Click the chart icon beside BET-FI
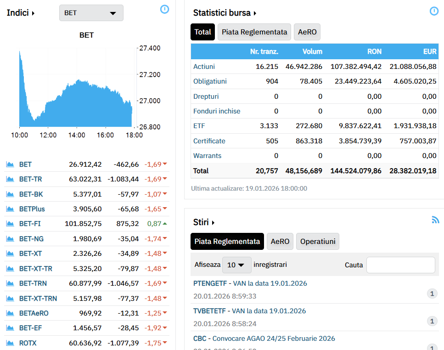The height and width of the screenshot is (350, 444). pos(10,224)
